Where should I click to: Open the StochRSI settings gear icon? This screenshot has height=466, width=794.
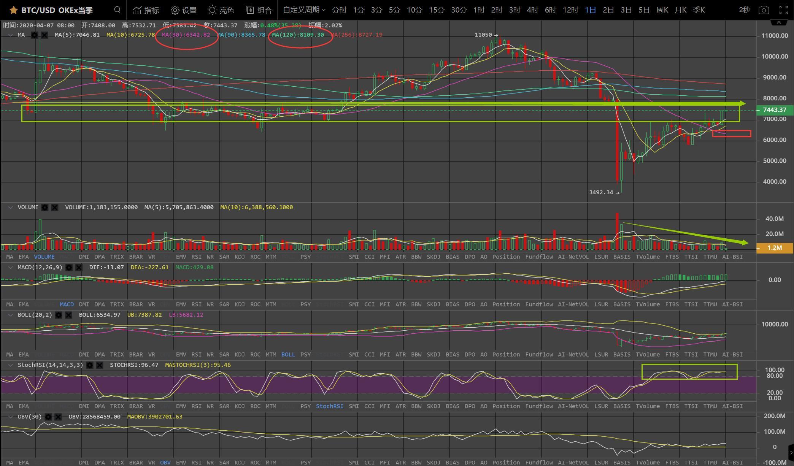[x=89, y=365]
